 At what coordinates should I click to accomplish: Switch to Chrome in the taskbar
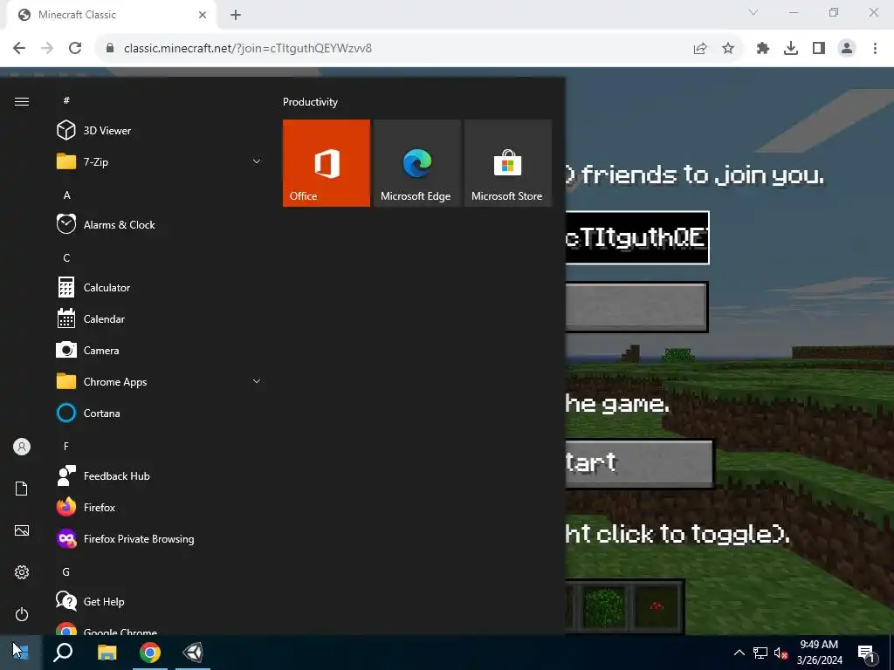click(150, 653)
